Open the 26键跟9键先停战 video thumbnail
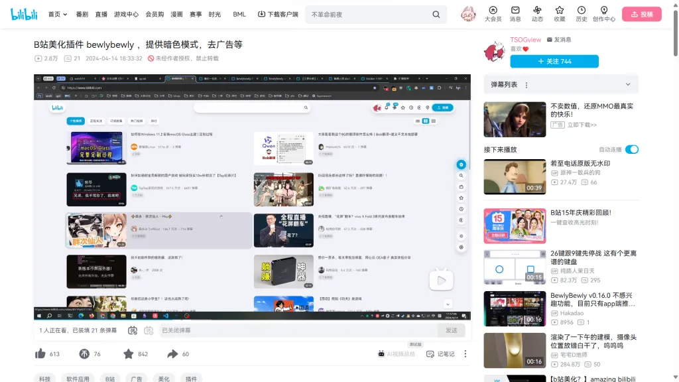This screenshot has height=382, width=679. (x=515, y=267)
